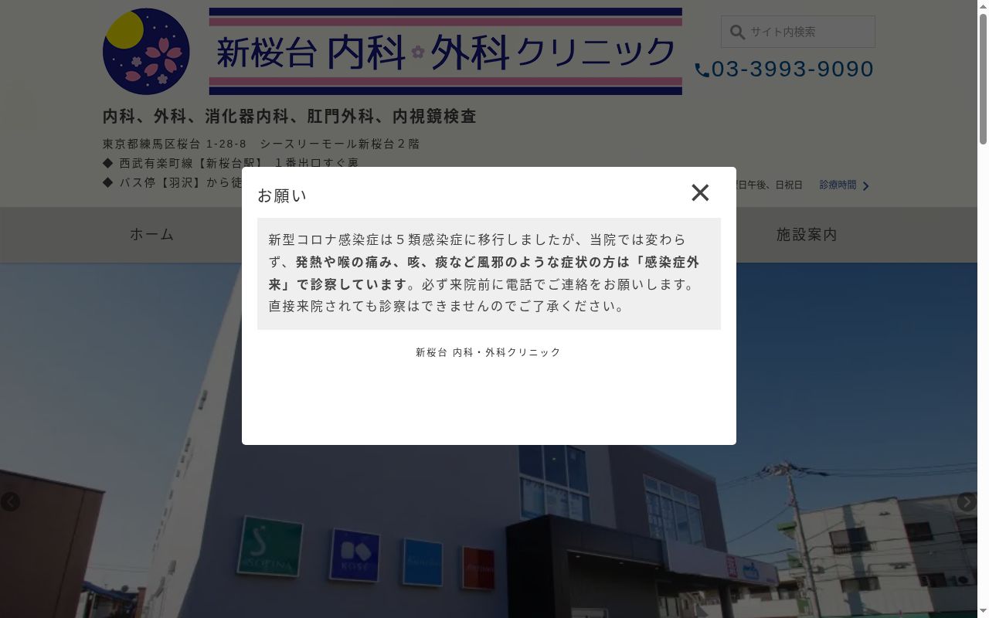Screen dimensions: 989x618
Task: Click the telephone handset icon
Action: click(x=702, y=70)
